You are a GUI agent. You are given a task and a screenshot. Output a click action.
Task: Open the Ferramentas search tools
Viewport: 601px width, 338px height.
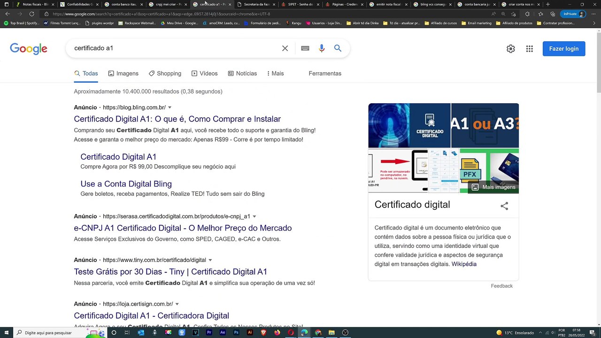[325, 74]
